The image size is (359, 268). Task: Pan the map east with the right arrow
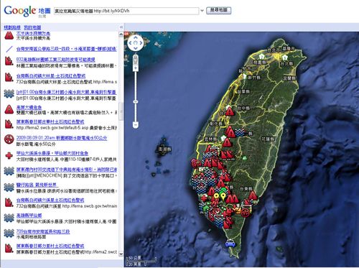point(141,43)
